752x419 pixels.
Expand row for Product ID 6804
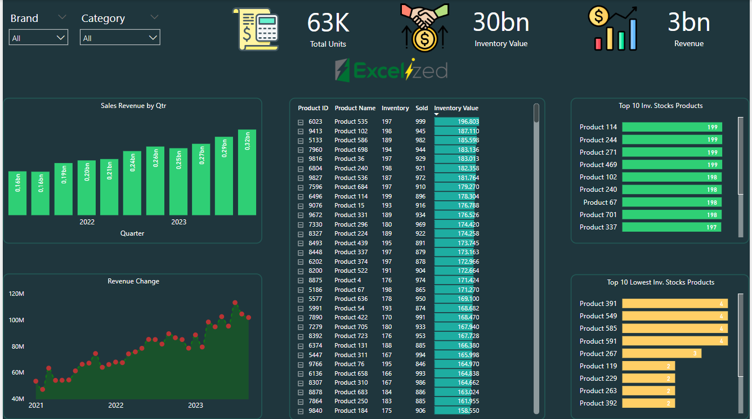coord(301,168)
